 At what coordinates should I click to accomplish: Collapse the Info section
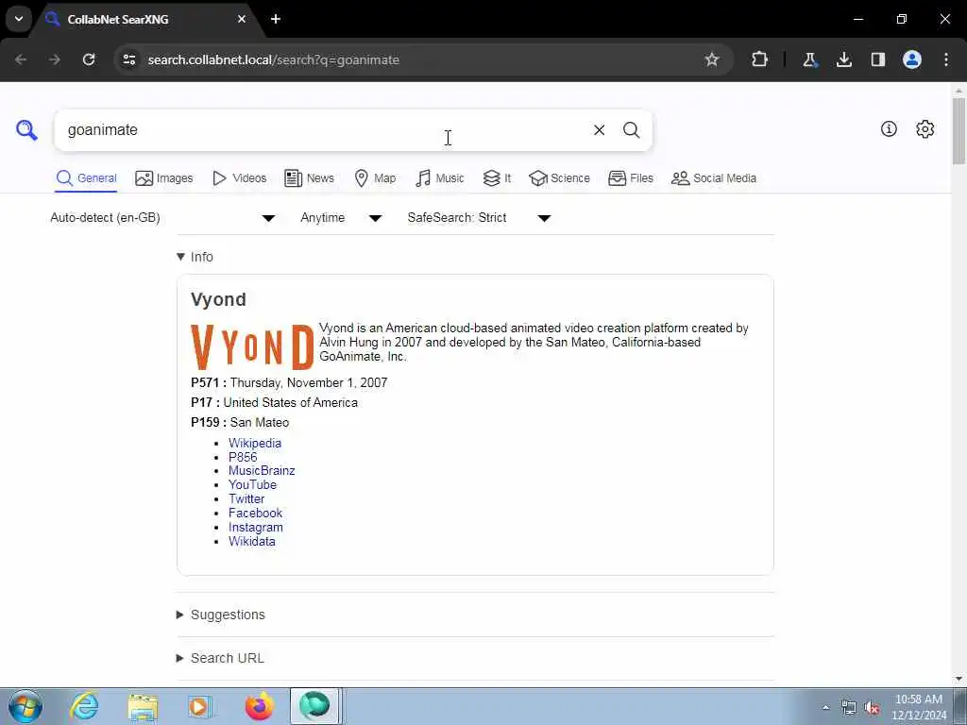click(195, 257)
